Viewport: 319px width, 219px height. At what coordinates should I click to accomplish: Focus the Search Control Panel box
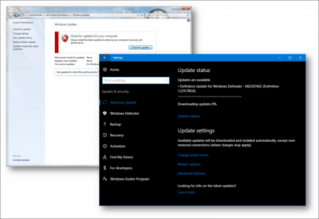(168, 15)
